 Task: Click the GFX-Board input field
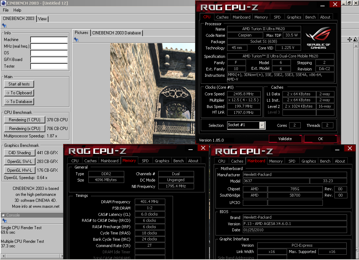click(x=49, y=60)
